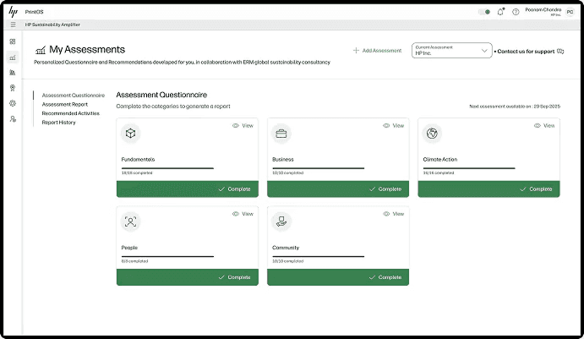Open Assessment Report in side menu
The width and height of the screenshot is (584, 339).
[65, 104]
